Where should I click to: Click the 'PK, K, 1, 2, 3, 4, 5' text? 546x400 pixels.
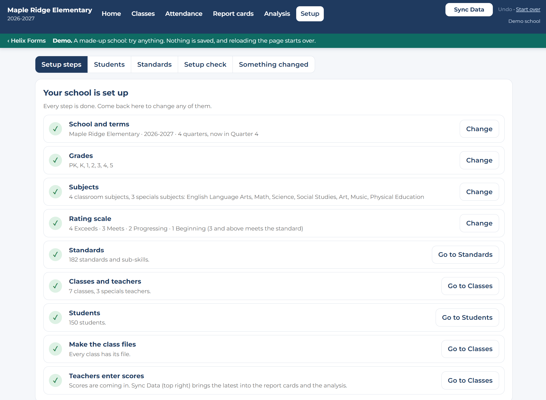click(91, 165)
